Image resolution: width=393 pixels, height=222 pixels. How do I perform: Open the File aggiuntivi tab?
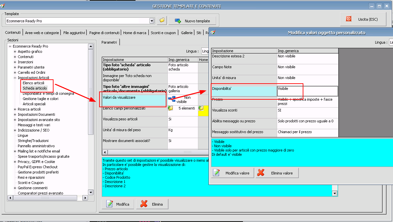(x=74, y=33)
